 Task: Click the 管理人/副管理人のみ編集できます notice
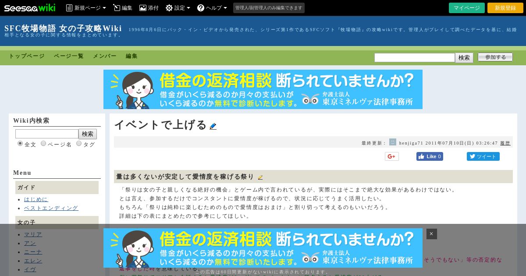(x=269, y=8)
